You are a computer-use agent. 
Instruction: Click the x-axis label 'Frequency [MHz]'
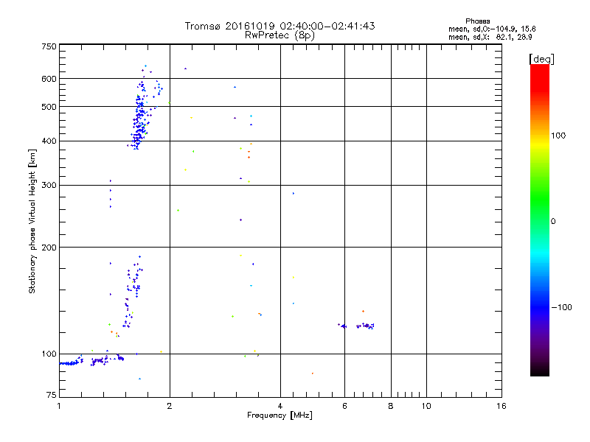click(280, 415)
